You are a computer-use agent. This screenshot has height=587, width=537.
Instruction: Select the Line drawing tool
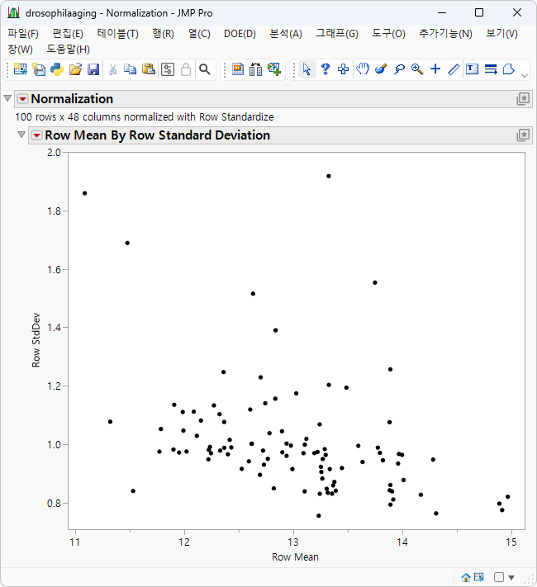pyautogui.click(x=454, y=69)
